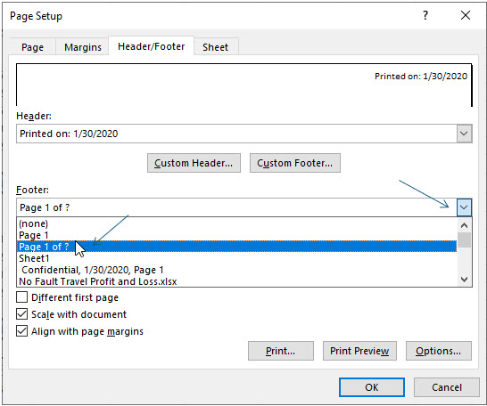The width and height of the screenshot is (487, 406).
Task: Select 'No Fault Travel Profit and Loss.xlsx' option
Action: (236, 281)
